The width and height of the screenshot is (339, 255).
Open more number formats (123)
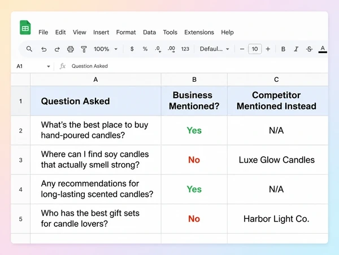tap(185, 49)
